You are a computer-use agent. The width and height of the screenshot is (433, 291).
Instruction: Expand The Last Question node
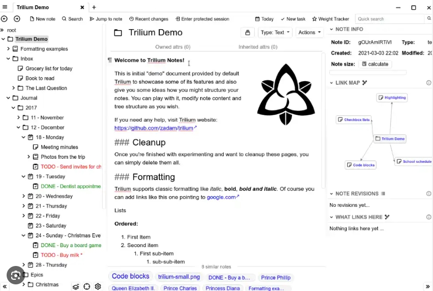(13, 88)
